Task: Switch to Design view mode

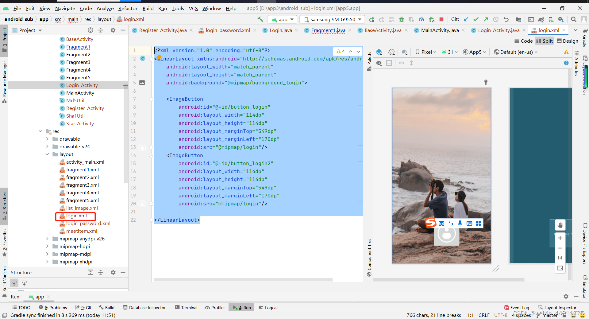Action: 568,41
